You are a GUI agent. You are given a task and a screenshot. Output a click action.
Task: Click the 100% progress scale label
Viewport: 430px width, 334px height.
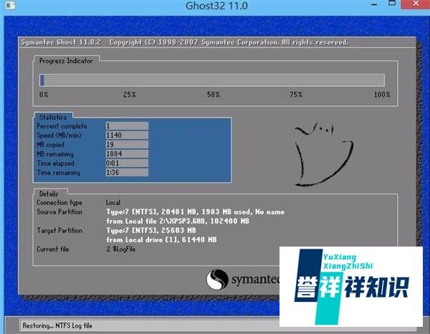pyautogui.click(x=382, y=95)
